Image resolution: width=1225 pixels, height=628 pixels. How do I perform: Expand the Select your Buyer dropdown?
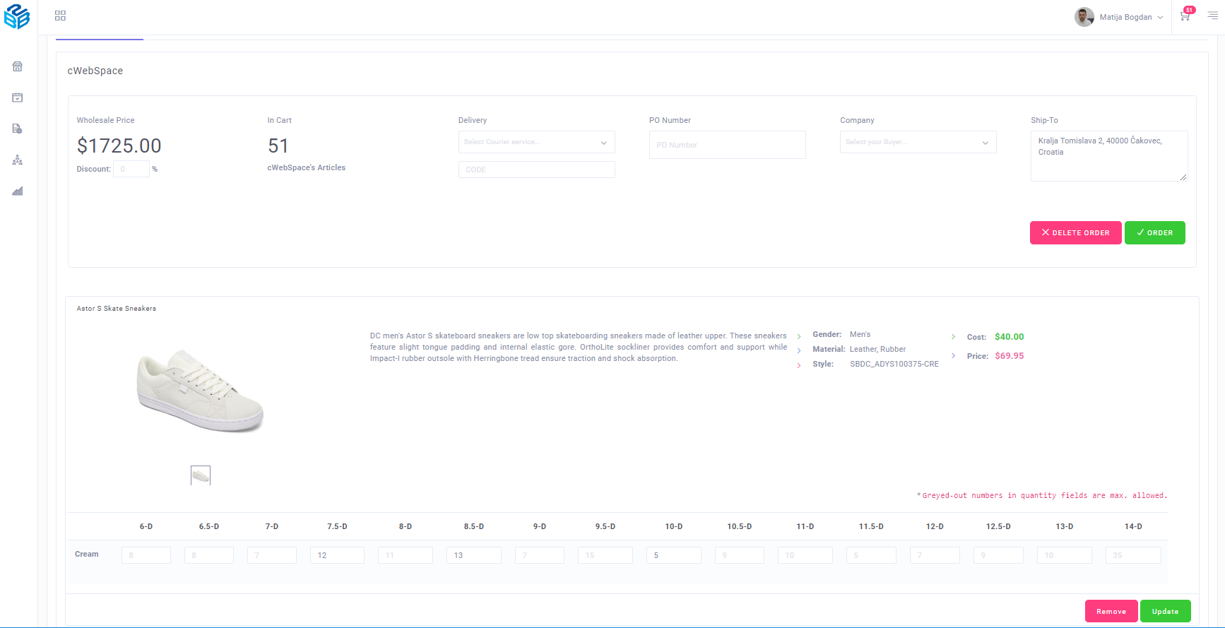tap(918, 142)
